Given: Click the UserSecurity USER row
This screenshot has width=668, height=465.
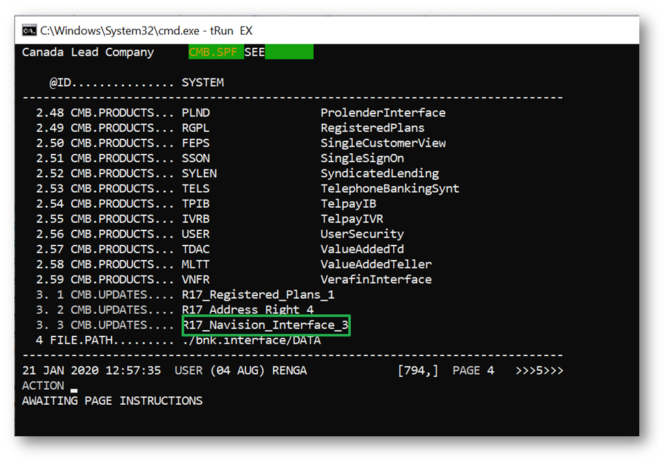Looking at the screenshot, I should point(362,234).
